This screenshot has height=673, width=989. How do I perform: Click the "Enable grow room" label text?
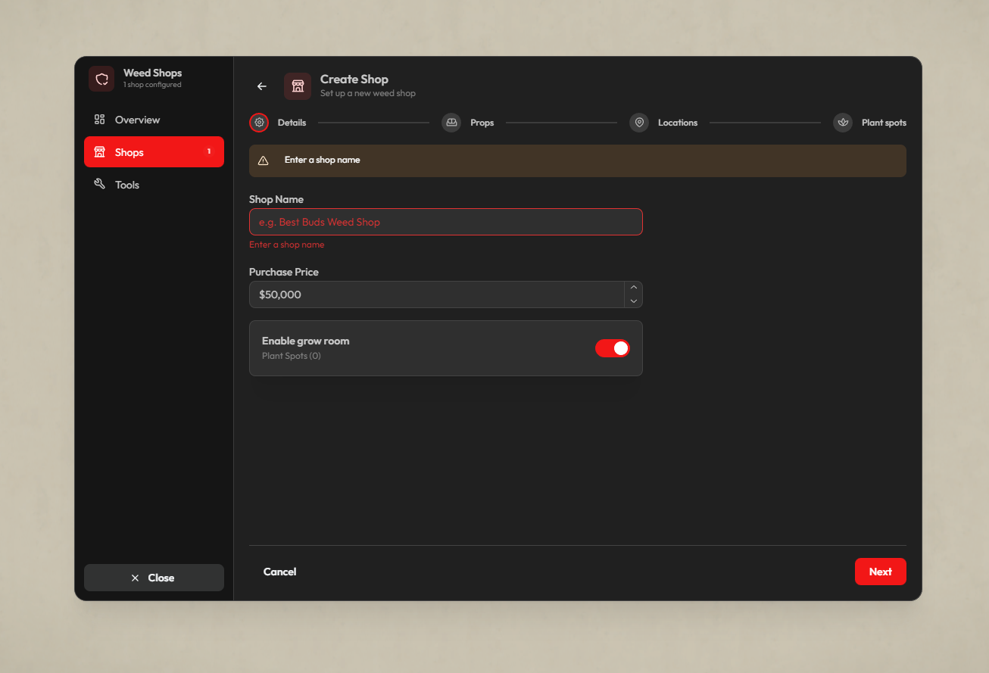tap(306, 341)
